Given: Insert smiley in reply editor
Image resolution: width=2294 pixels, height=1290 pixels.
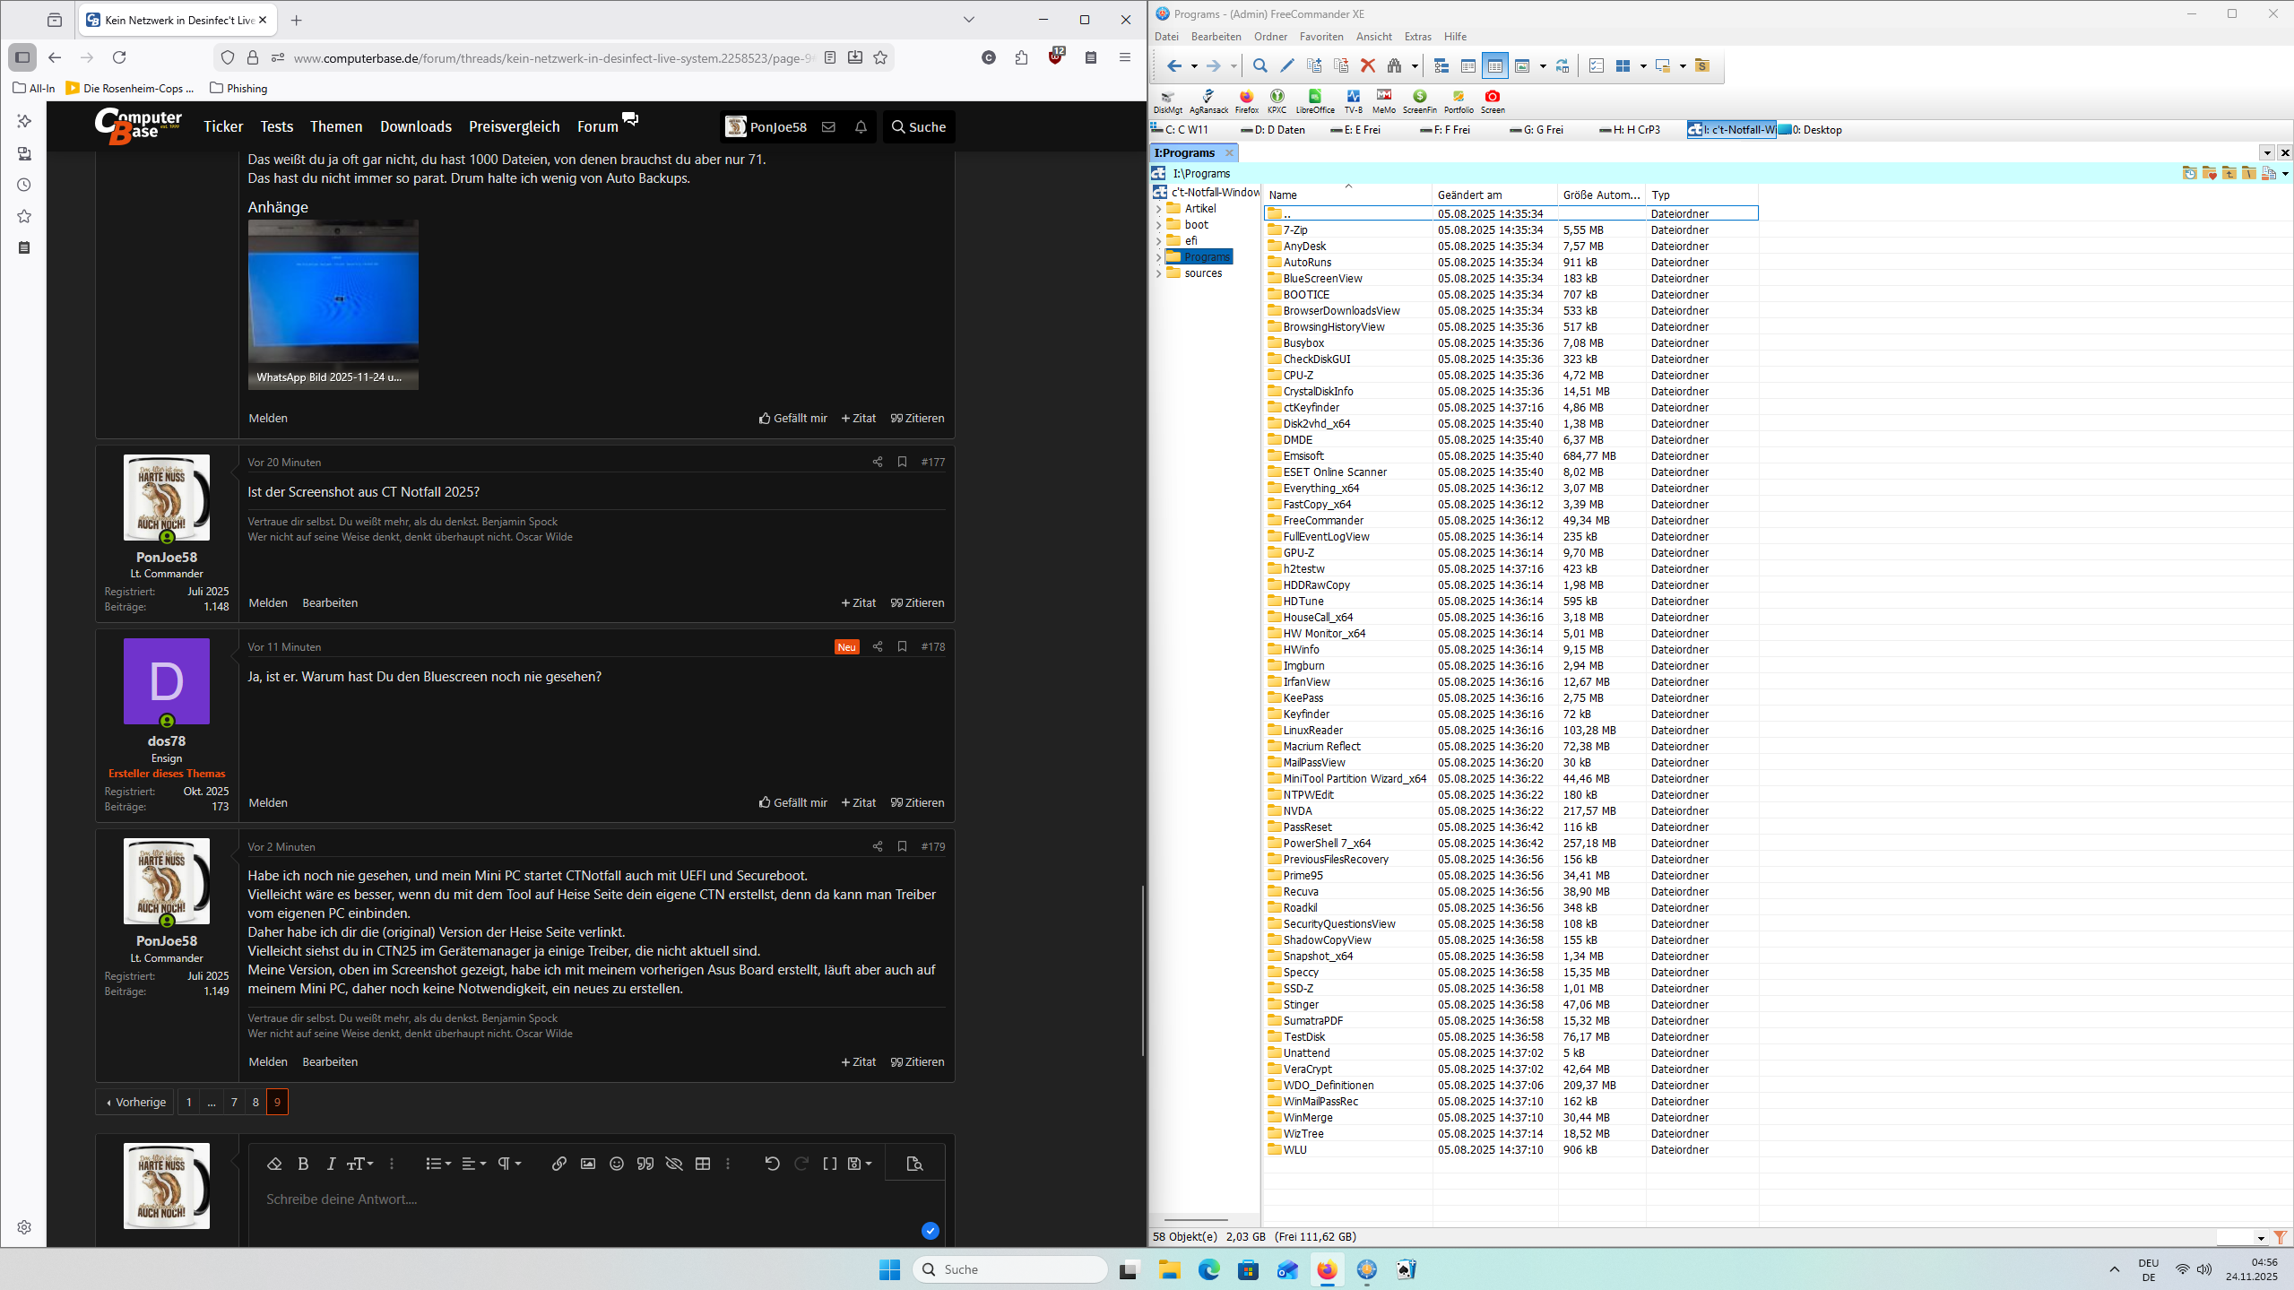Looking at the screenshot, I should (616, 1164).
